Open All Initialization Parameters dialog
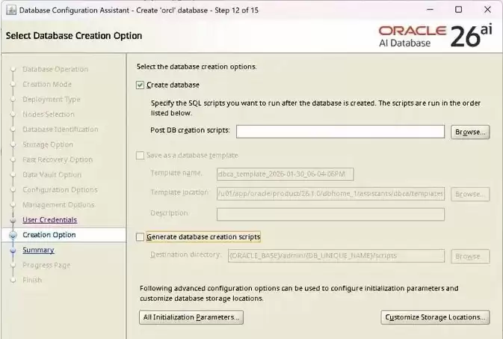The image size is (503, 339). pyautogui.click(x=191, y=317)
